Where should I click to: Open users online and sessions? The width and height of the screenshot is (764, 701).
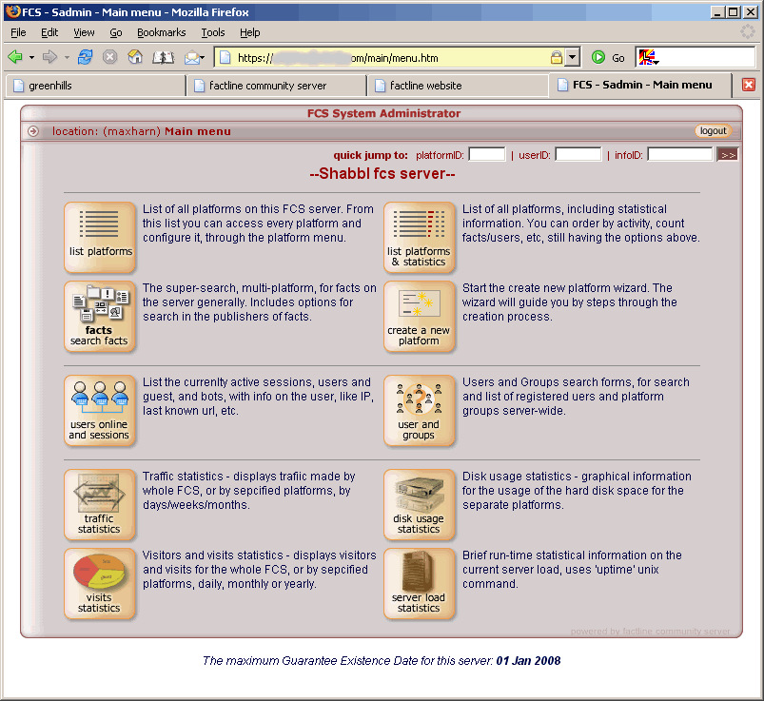pyautogui.click(x=100, y=410)
